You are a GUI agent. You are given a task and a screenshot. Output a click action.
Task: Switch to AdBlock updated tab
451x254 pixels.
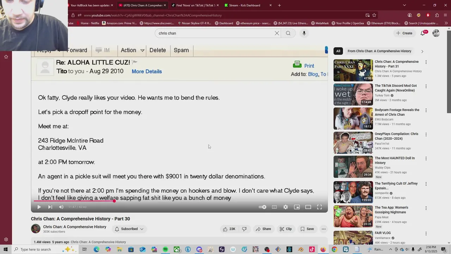pos(90,5)
